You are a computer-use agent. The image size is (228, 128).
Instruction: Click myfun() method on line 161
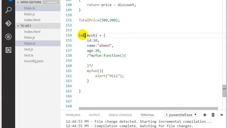(x=95, y=71)
